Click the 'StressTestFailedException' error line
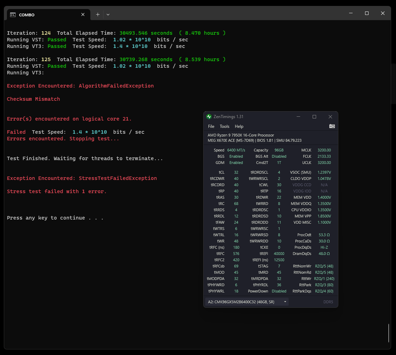 point(82,178)
